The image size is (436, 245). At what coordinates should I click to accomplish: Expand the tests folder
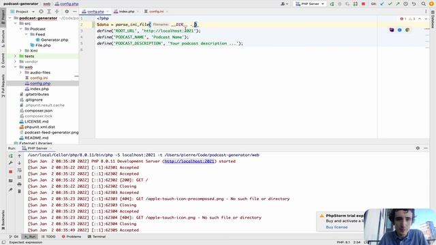[x=15, y=56]
